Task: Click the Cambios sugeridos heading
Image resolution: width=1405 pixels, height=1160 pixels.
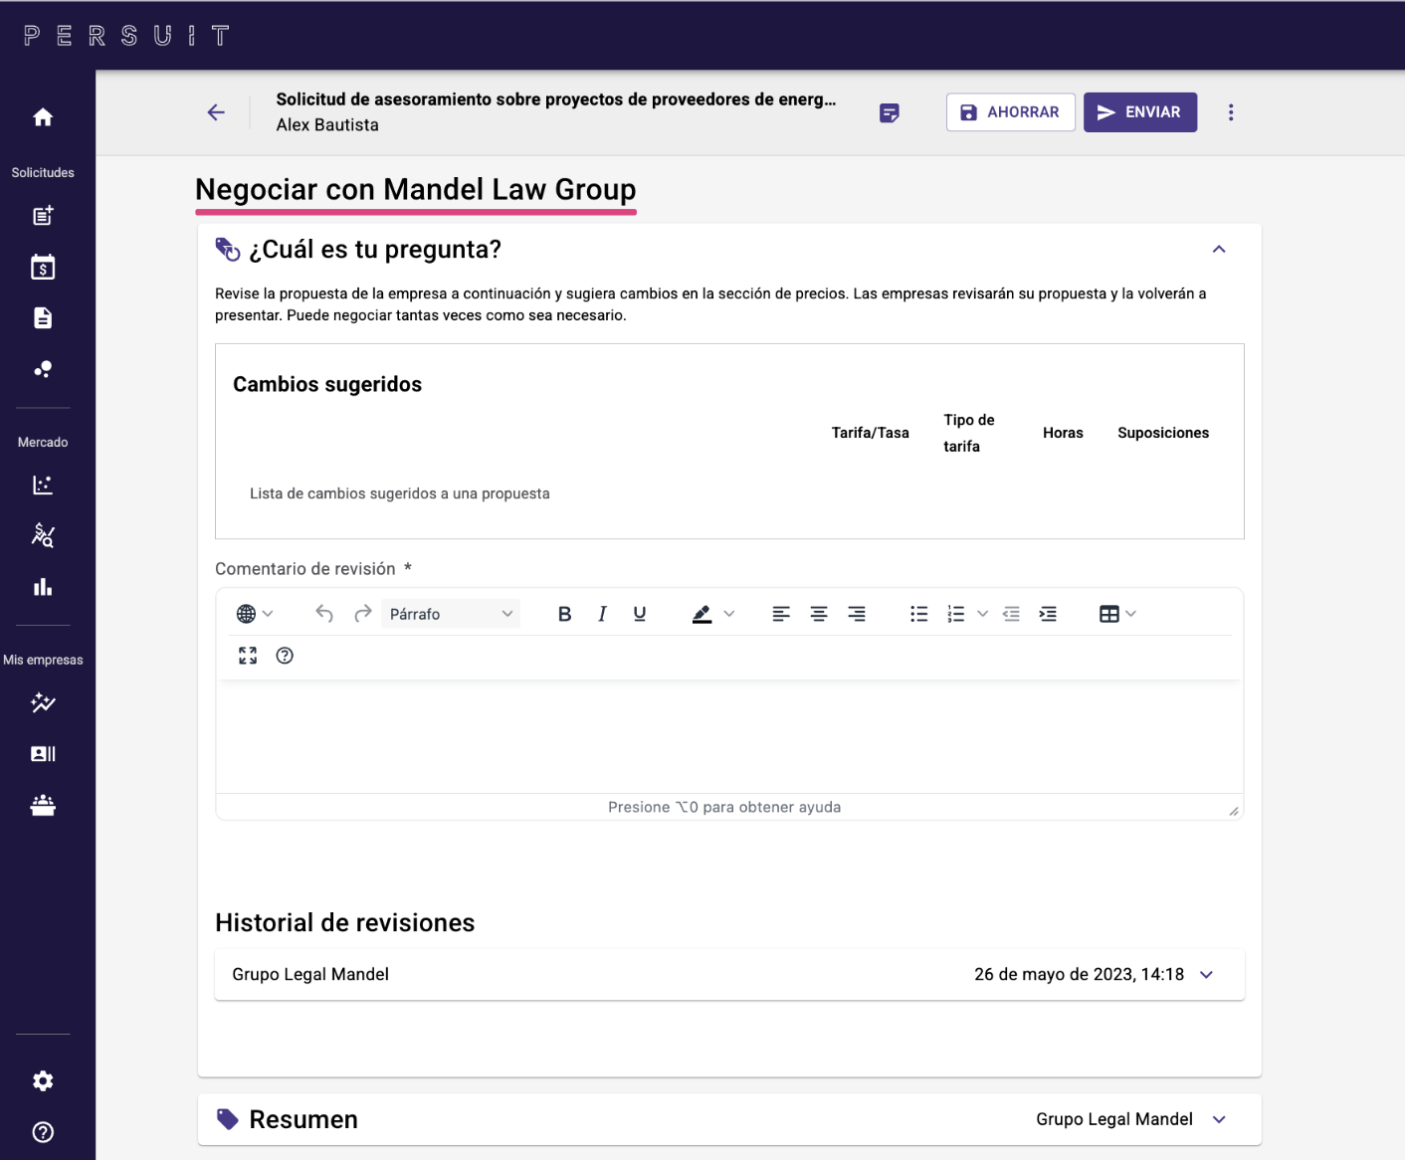Action: coord(327,385)
